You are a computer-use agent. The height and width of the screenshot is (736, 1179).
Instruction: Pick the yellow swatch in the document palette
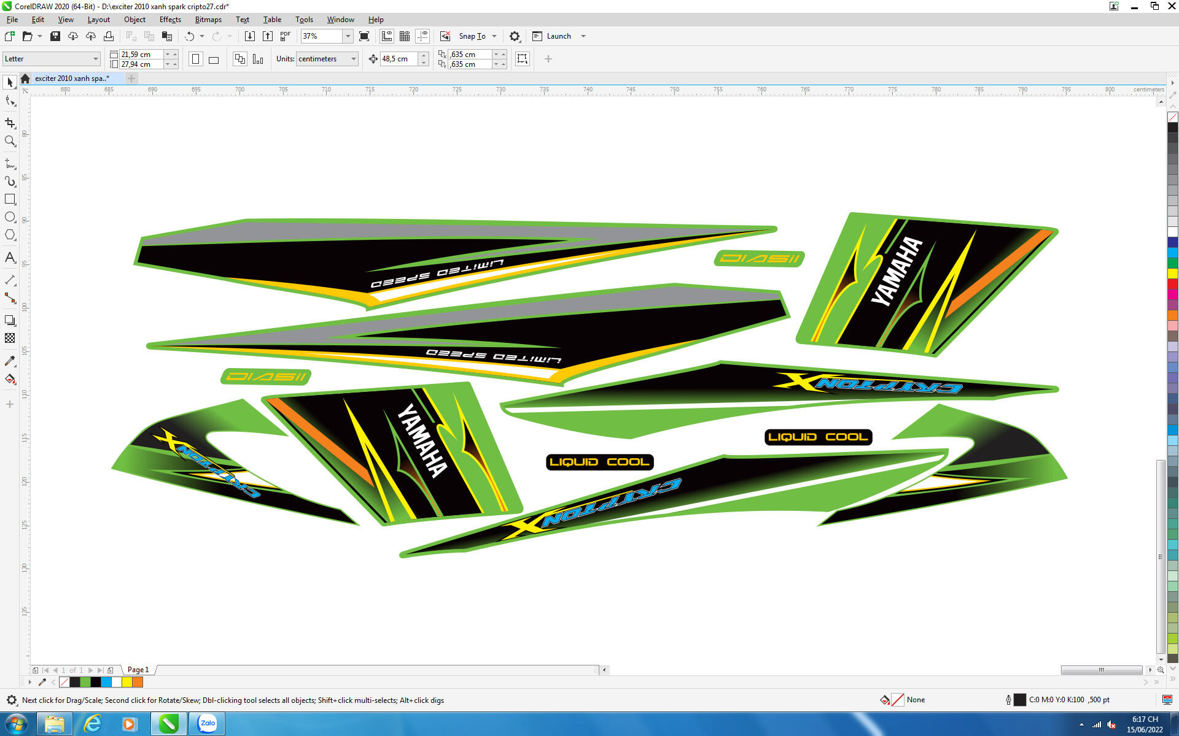tap(127, 682)
